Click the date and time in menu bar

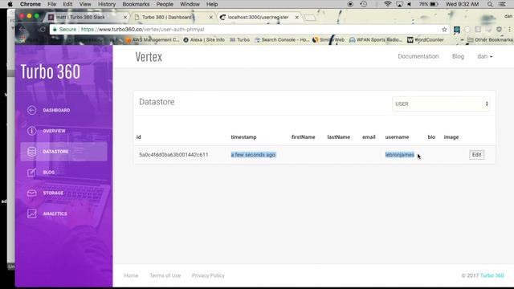(x=463, y=4)
